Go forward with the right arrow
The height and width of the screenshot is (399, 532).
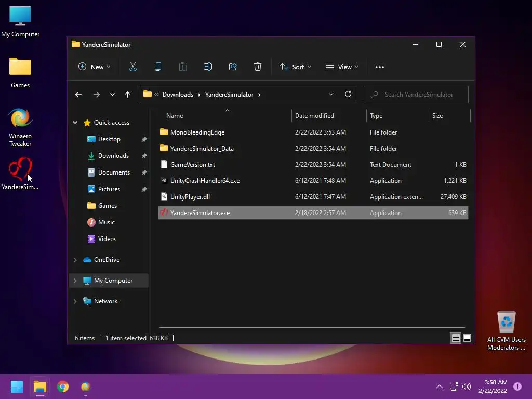point(96,95)
